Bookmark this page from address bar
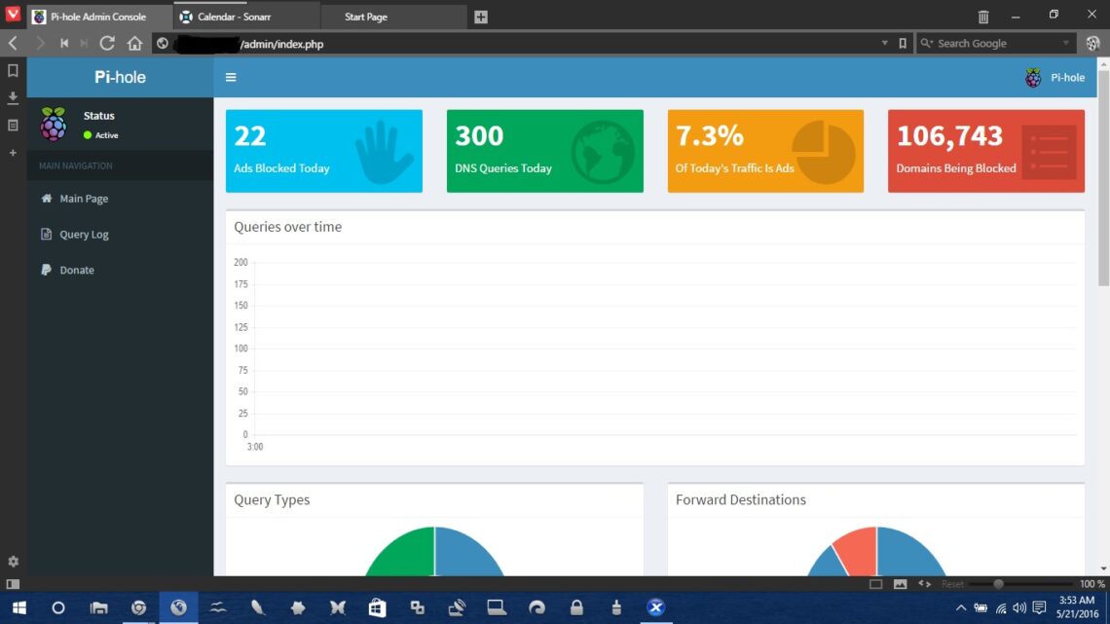The width and height of the screenshot is (1110, 624). click(x=903, y=44)
